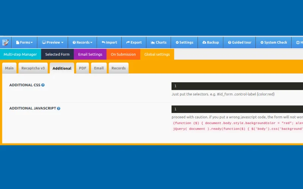Click the Import toolbar button
The image size is (303, 189).
(109, 42)
